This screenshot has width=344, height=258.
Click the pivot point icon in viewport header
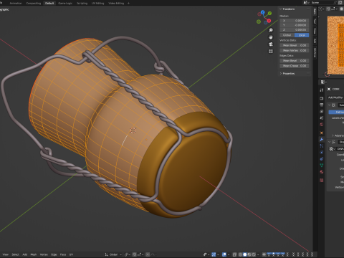pos(128,254)
